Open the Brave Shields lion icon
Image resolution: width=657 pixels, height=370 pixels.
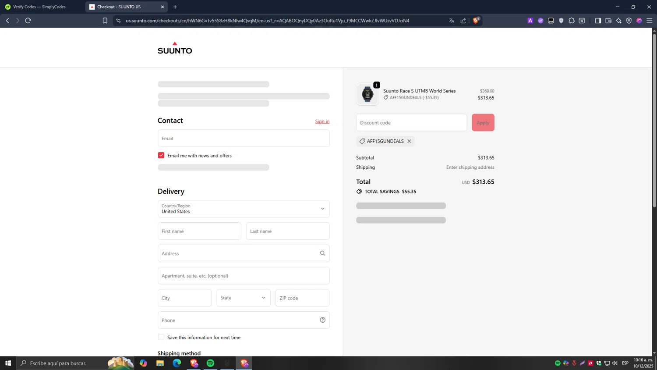(x=476, y=20)
